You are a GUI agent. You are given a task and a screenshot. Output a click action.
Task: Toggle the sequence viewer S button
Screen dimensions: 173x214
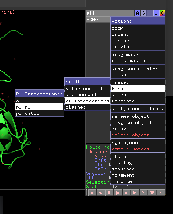143,193
